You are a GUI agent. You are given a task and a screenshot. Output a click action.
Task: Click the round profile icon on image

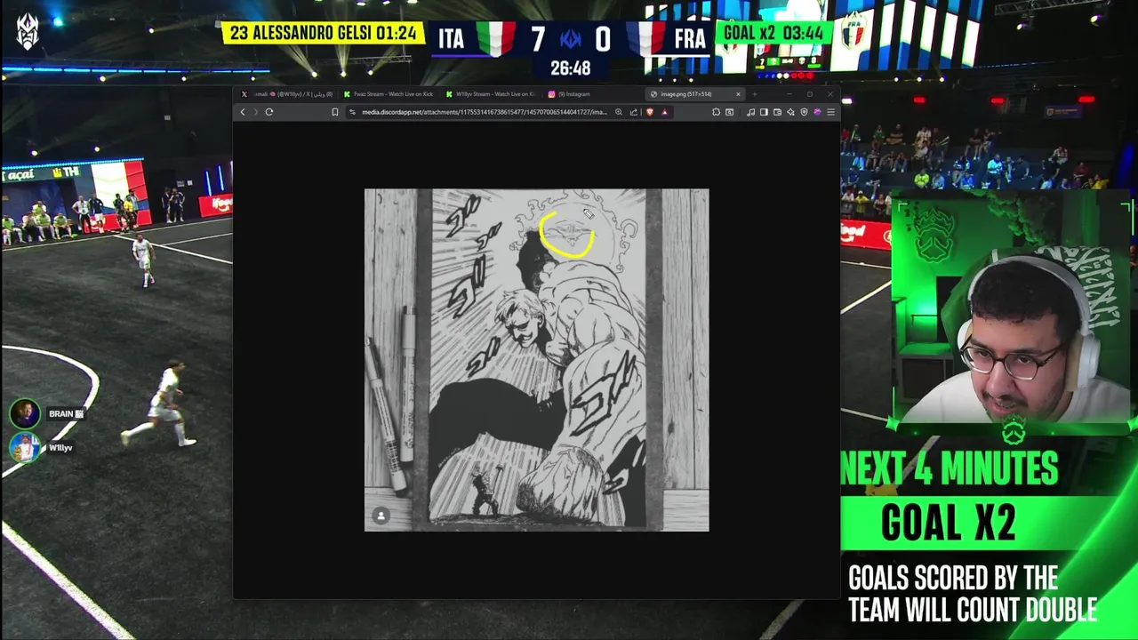(381, 516)
